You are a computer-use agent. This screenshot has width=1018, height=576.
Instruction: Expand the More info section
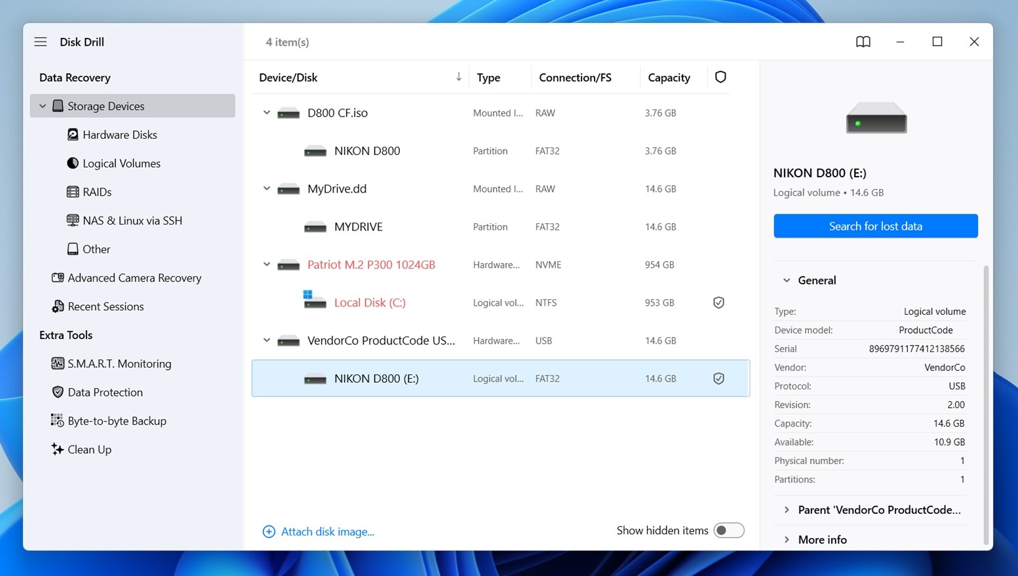[x=787, y=540]
